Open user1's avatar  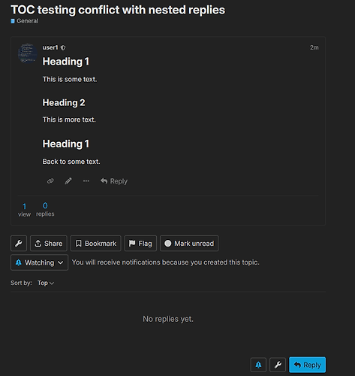(x=28, y=53)
